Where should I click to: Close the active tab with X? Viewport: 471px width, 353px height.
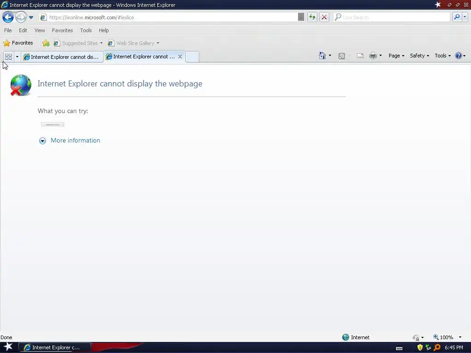click(180, 57)
